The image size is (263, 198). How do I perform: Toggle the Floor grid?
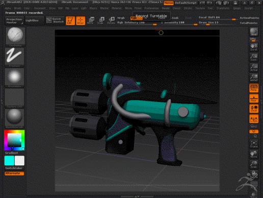[254, 98]
